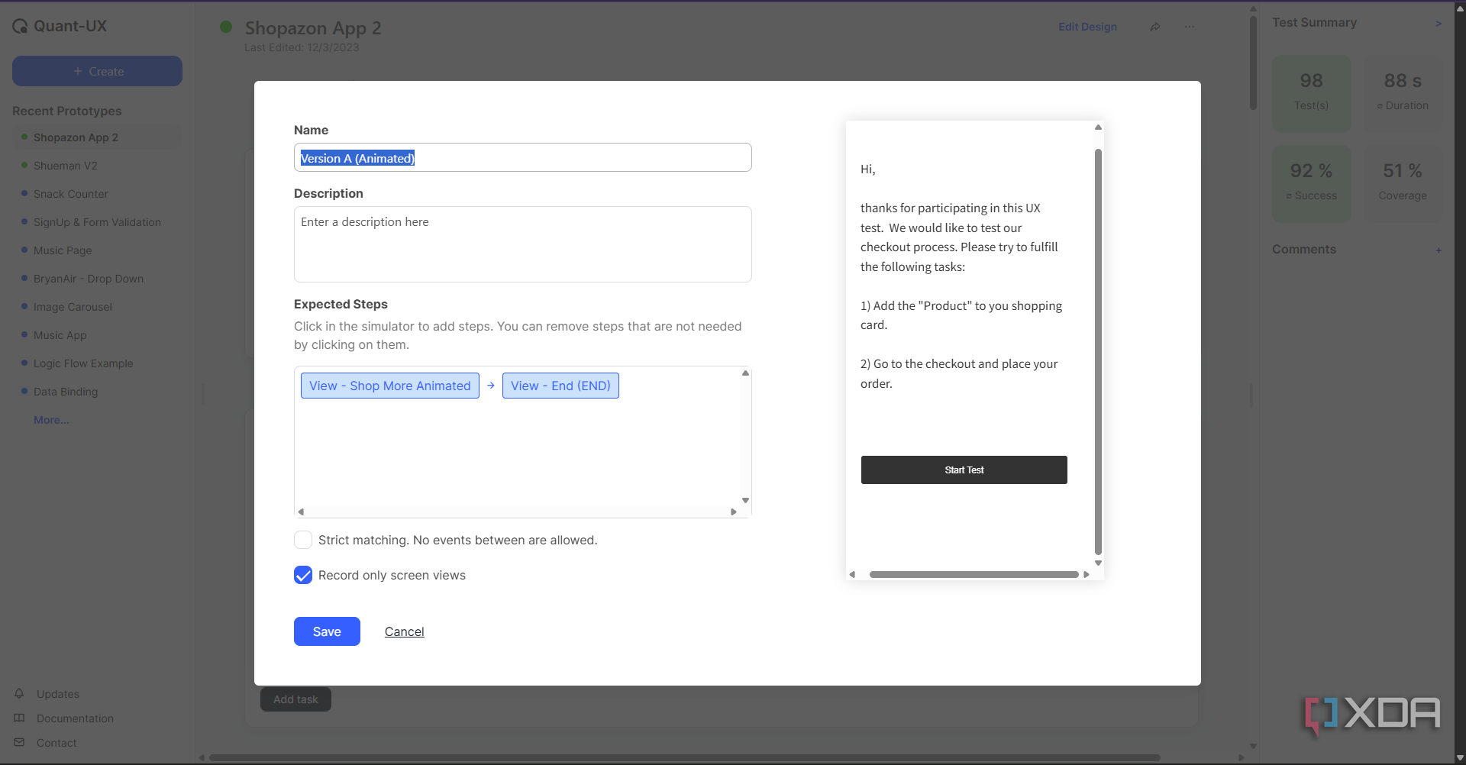Click the Documentation book icon
Screen dimensions: 1466x765
(x=19, y=718)
